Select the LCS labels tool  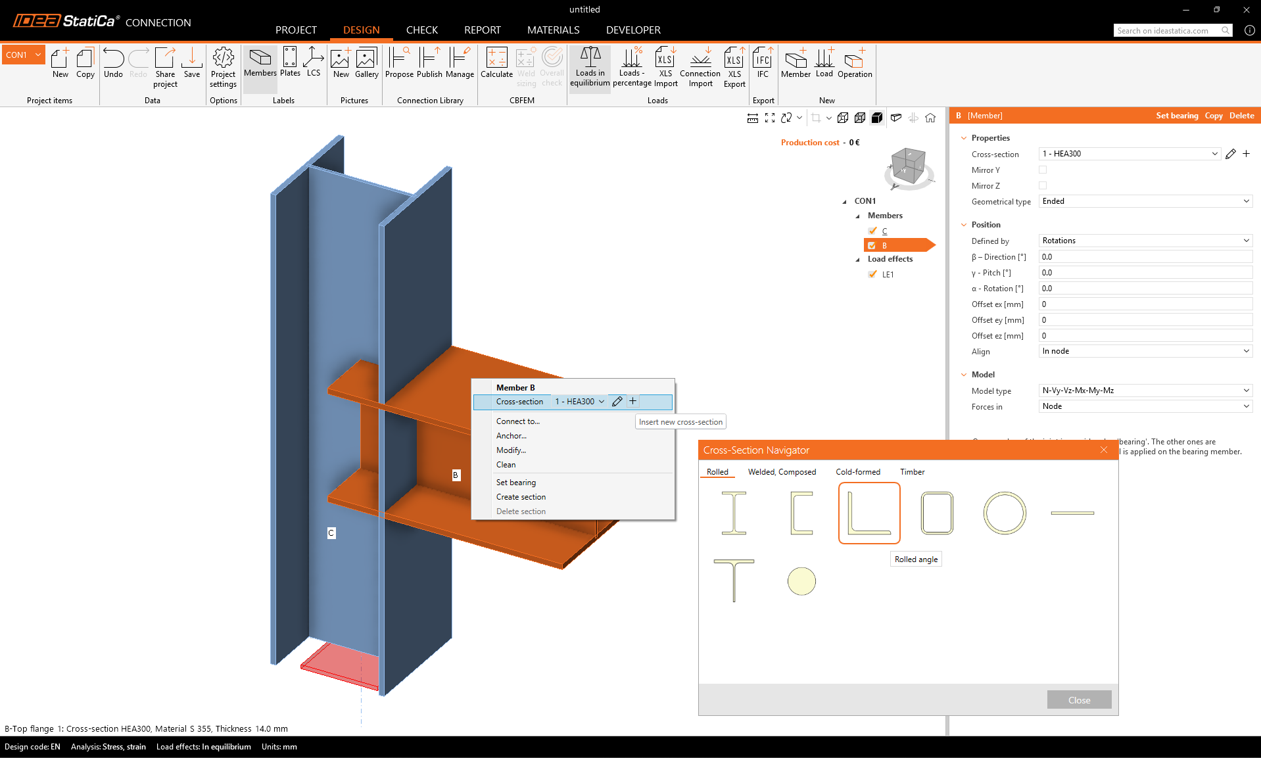(x=314, y=62)
